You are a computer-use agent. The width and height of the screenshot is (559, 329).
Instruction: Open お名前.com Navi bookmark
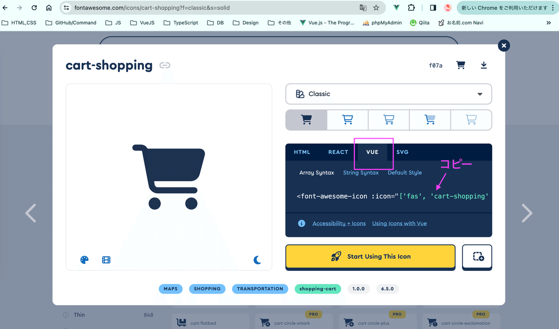tap(460, 22)
